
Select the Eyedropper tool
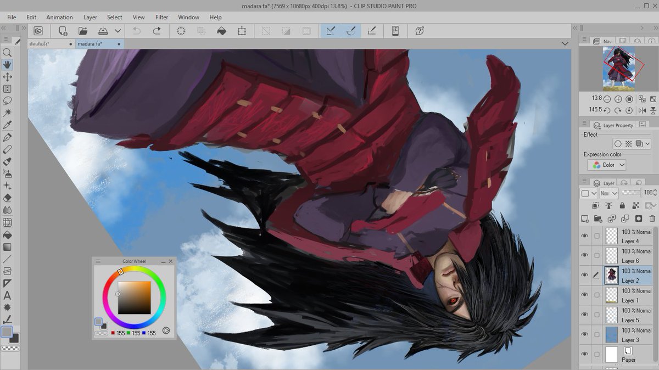[x=7, y=125]
